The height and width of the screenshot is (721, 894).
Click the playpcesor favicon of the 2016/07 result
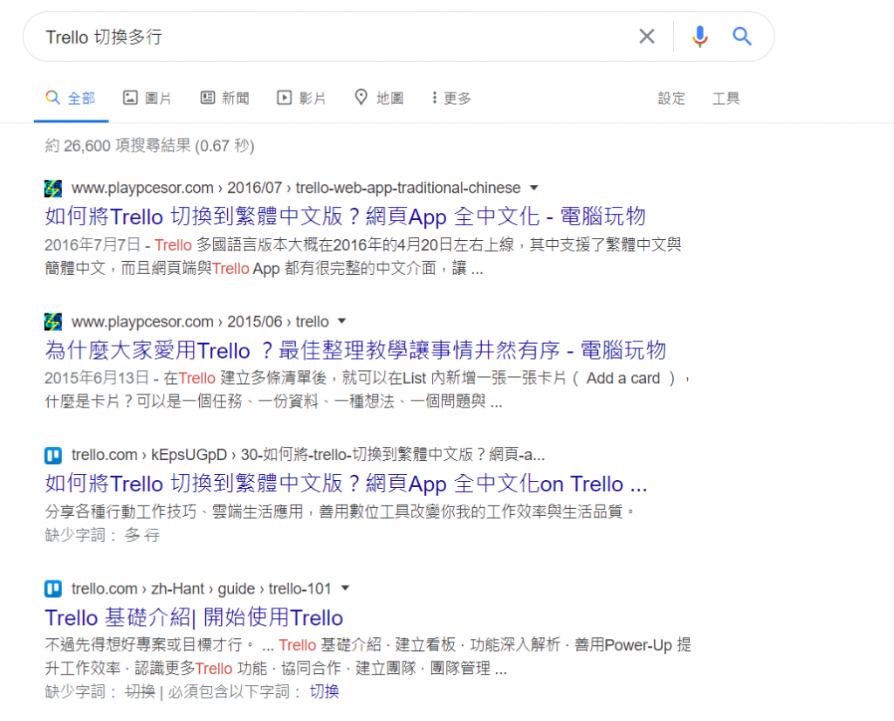[x=53, y=188]
